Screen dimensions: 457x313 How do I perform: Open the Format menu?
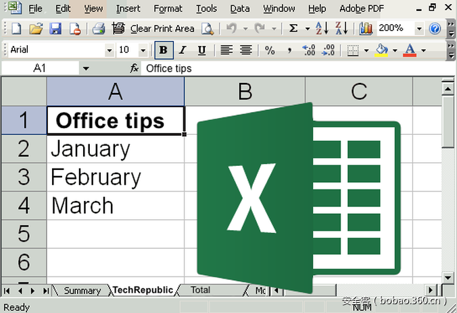[168, 9]
